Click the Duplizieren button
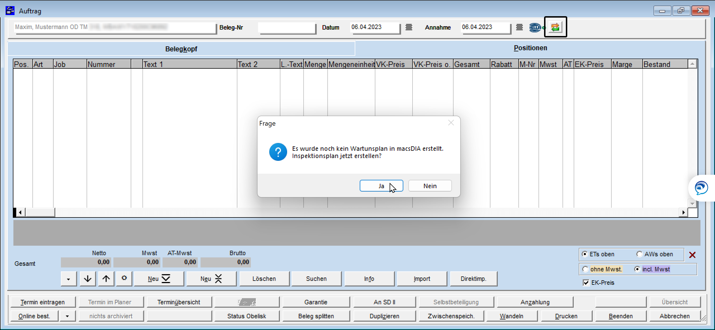This screenshot has height=330, width=715. 385,316
